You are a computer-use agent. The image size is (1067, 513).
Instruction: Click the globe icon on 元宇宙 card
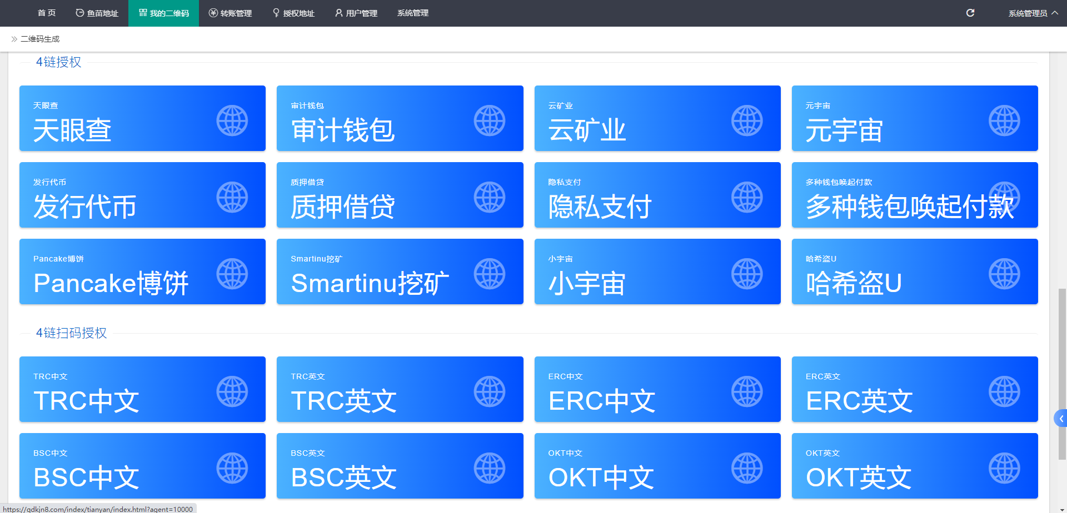point(1004,120)
